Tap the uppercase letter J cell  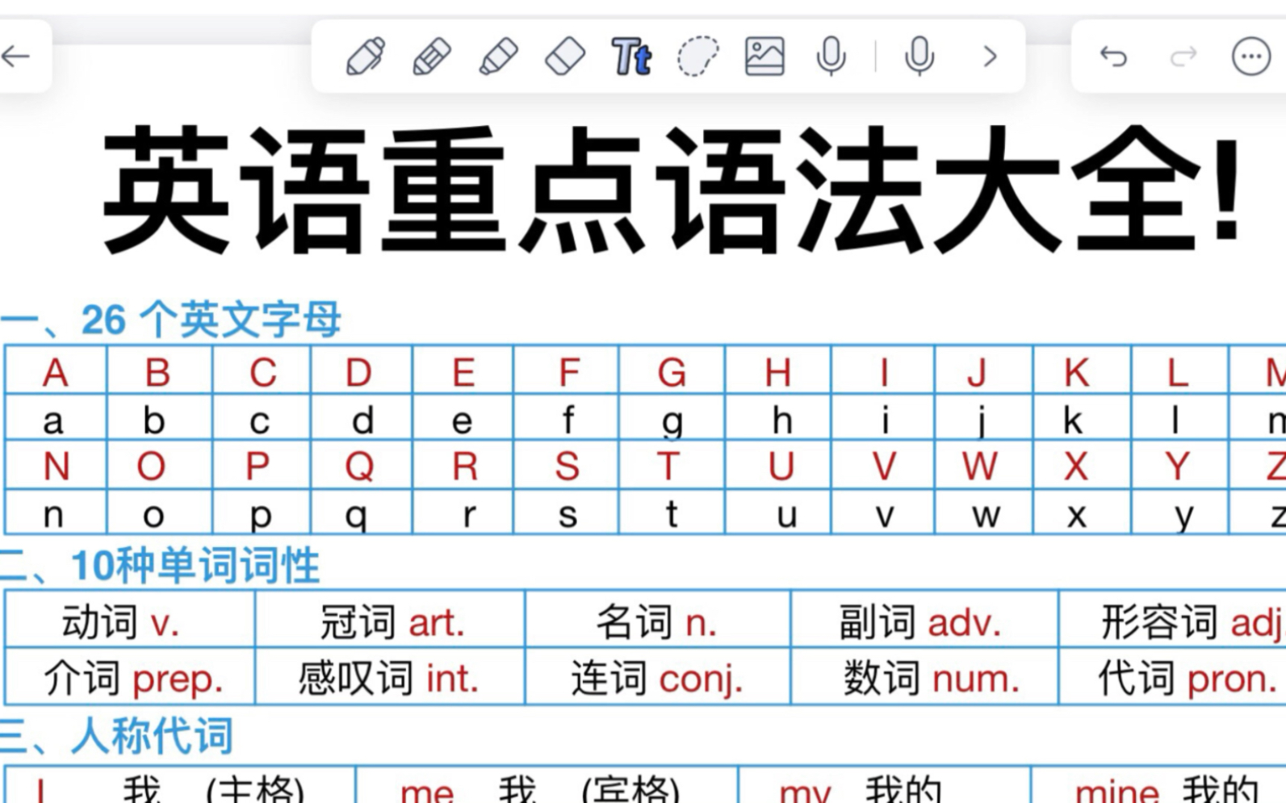click(983, 370)
